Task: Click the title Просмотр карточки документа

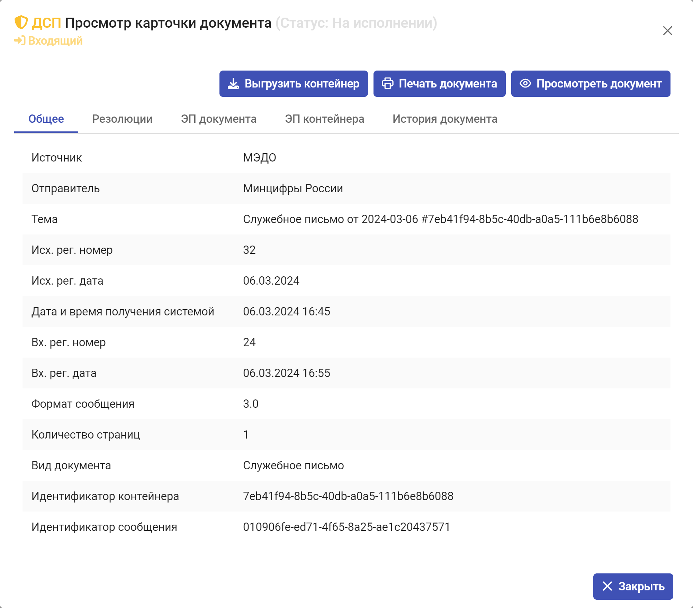Action: pos(168,23)
